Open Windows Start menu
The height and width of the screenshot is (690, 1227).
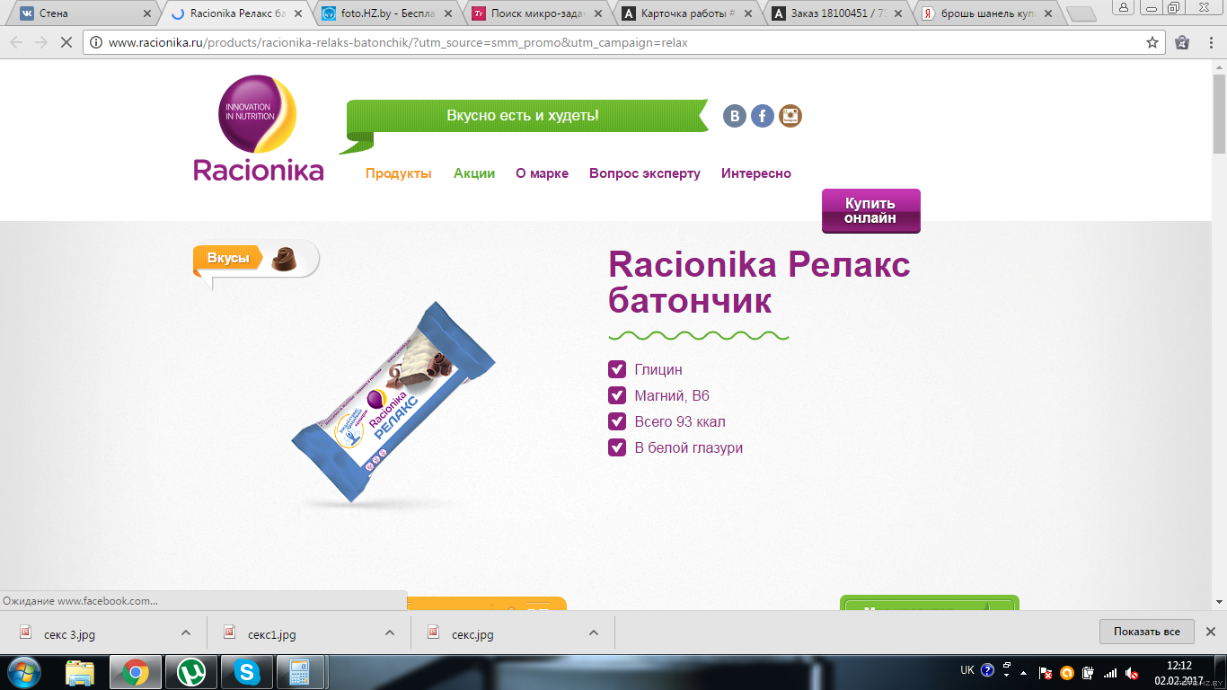pos(22,671)
